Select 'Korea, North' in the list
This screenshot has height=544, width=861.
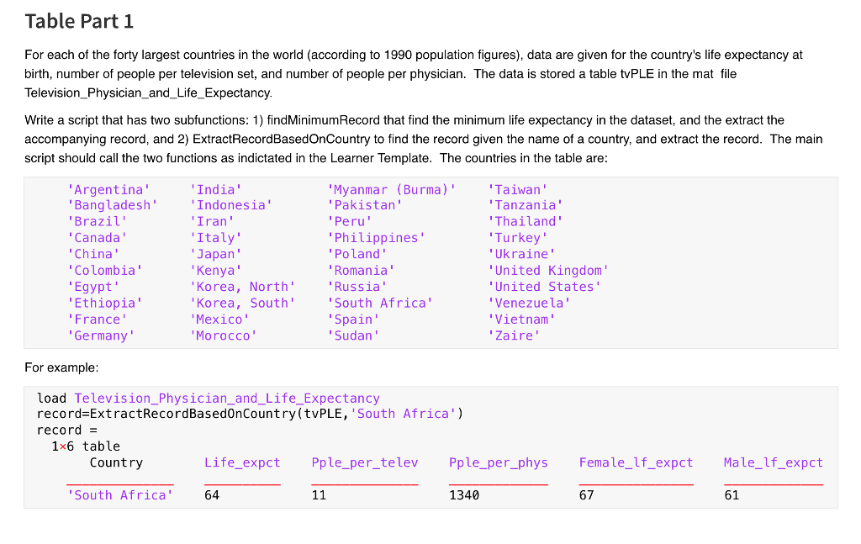[242, 287]
